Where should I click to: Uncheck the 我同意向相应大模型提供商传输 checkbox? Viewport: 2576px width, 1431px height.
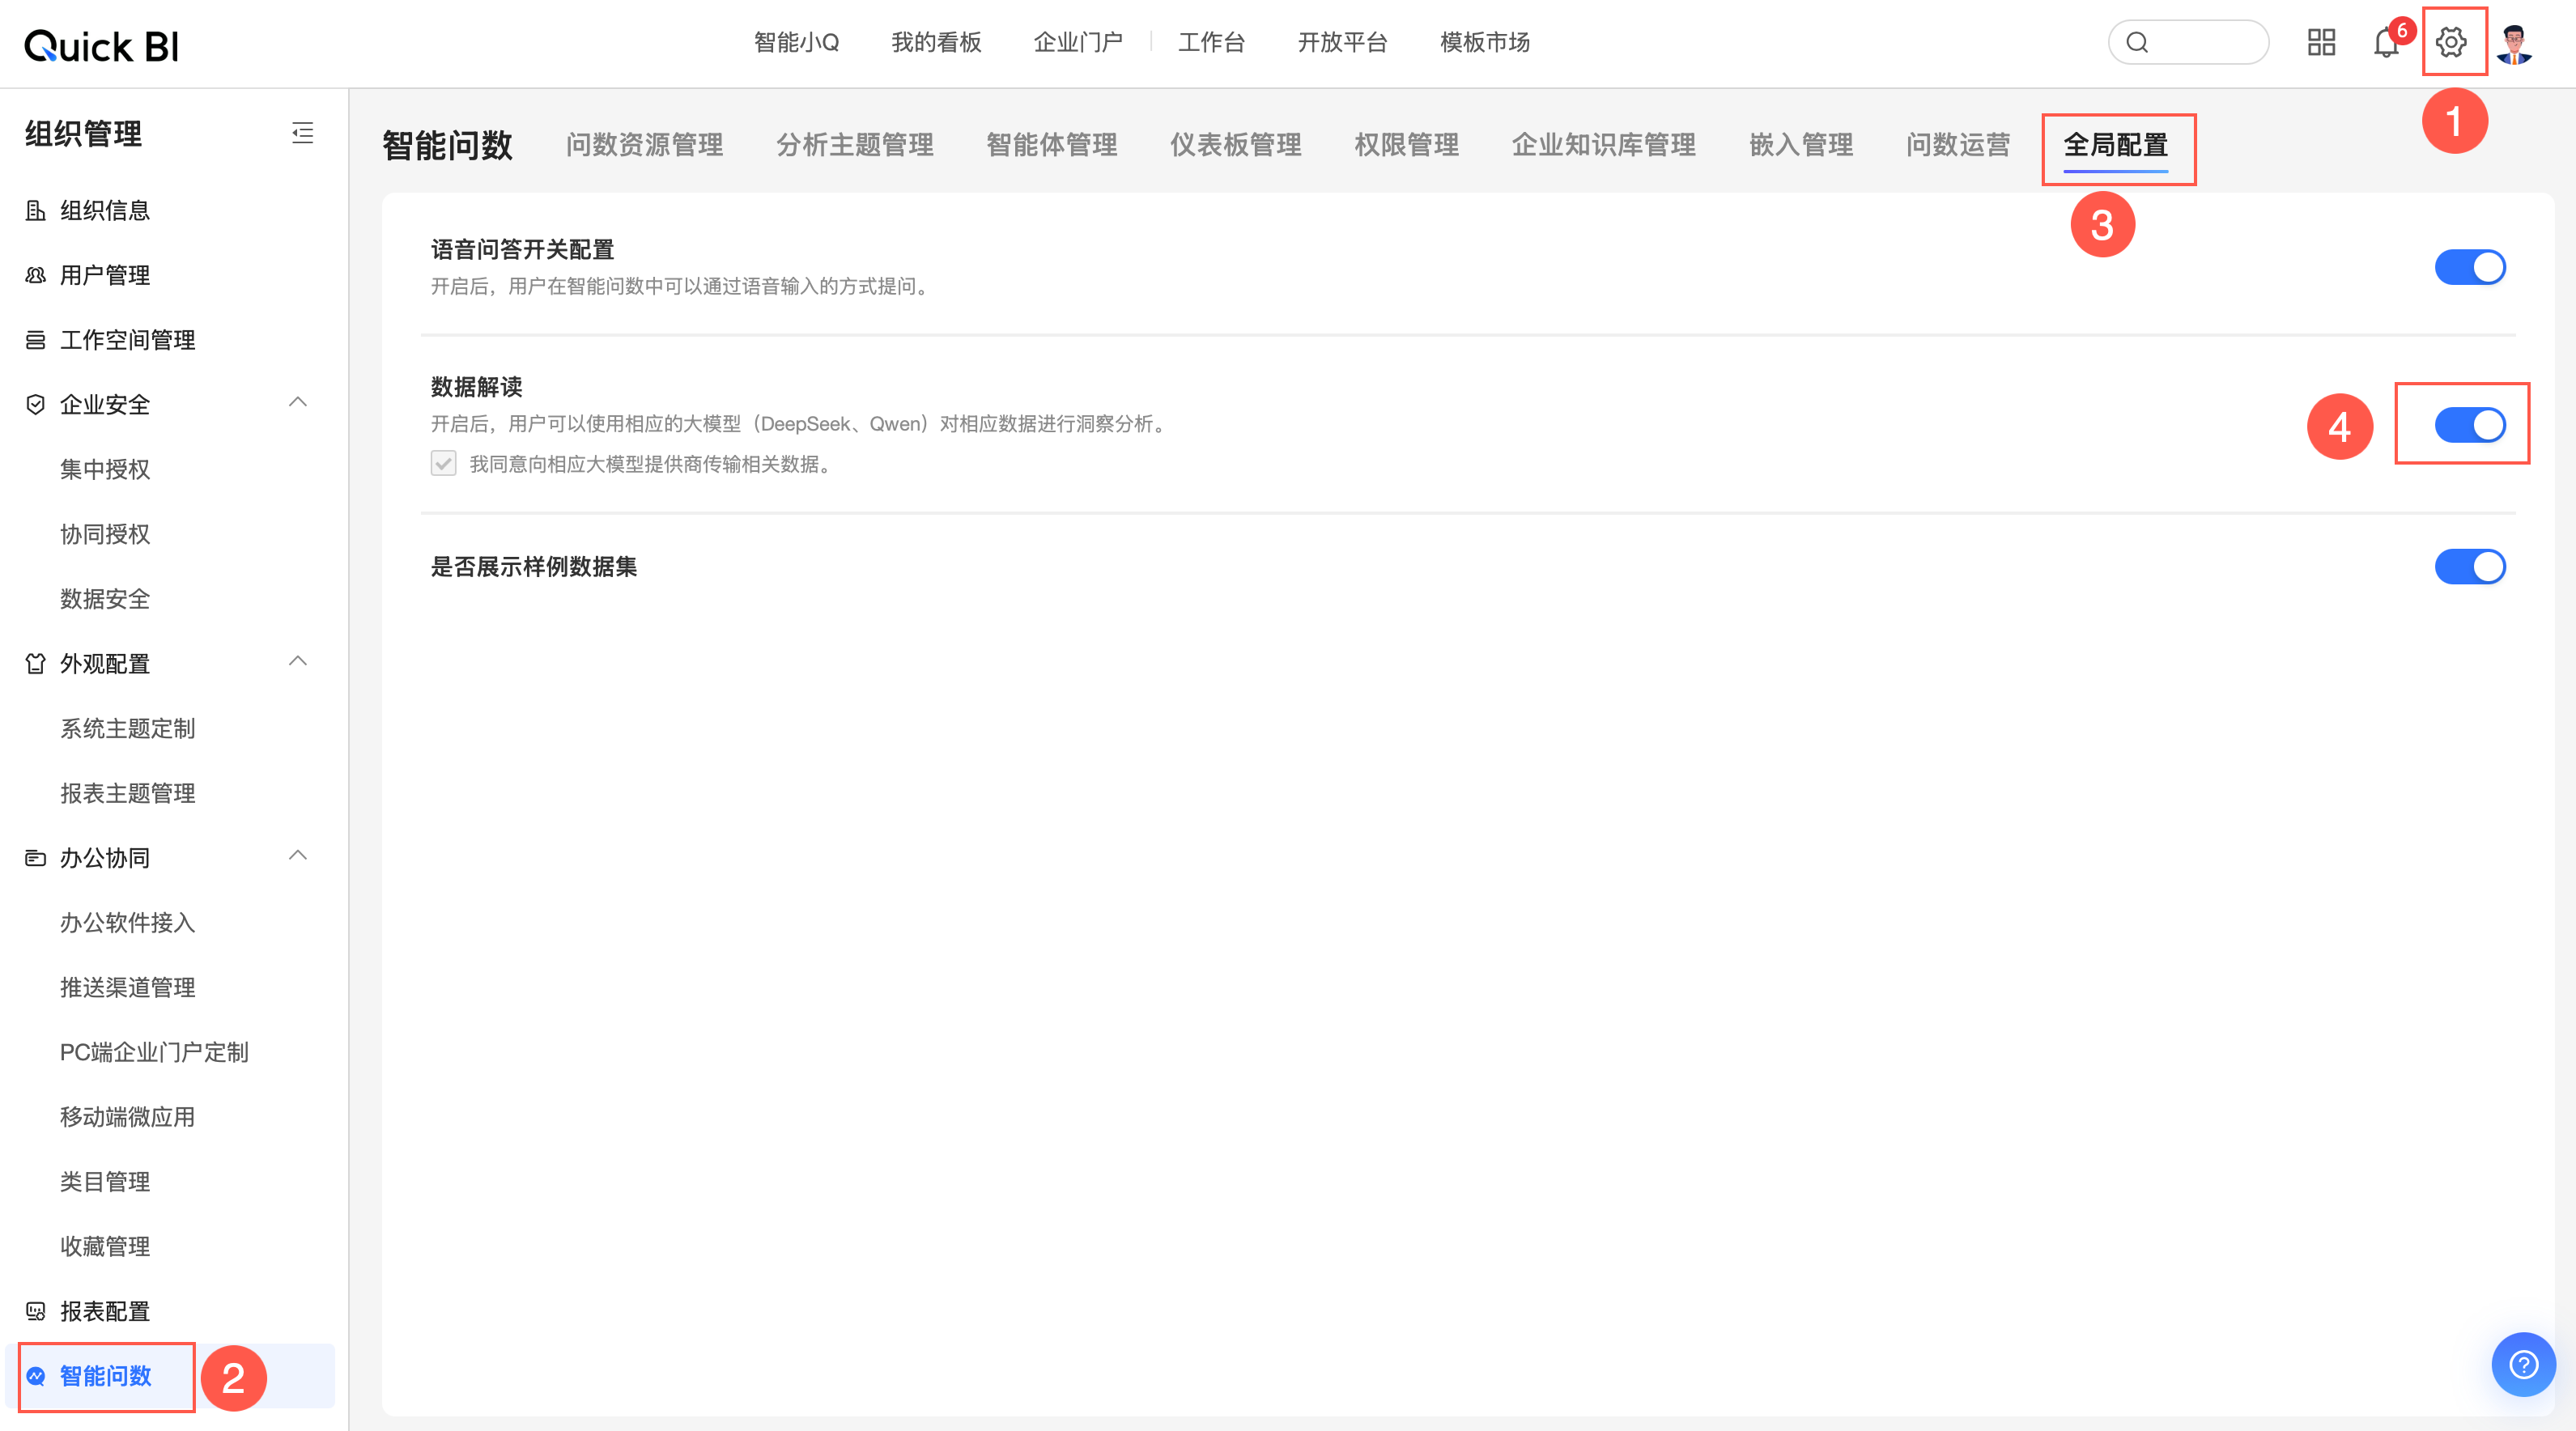(443, 463)
